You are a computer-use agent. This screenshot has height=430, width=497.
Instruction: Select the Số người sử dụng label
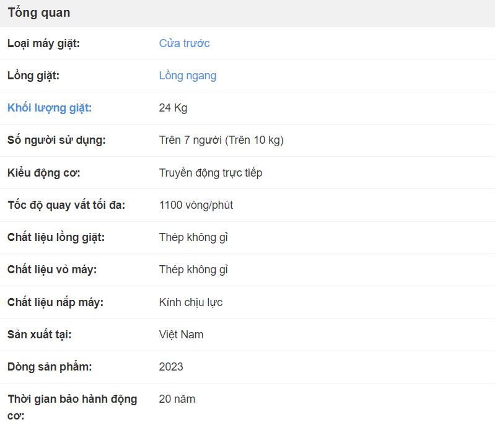(x=57, y=141)
